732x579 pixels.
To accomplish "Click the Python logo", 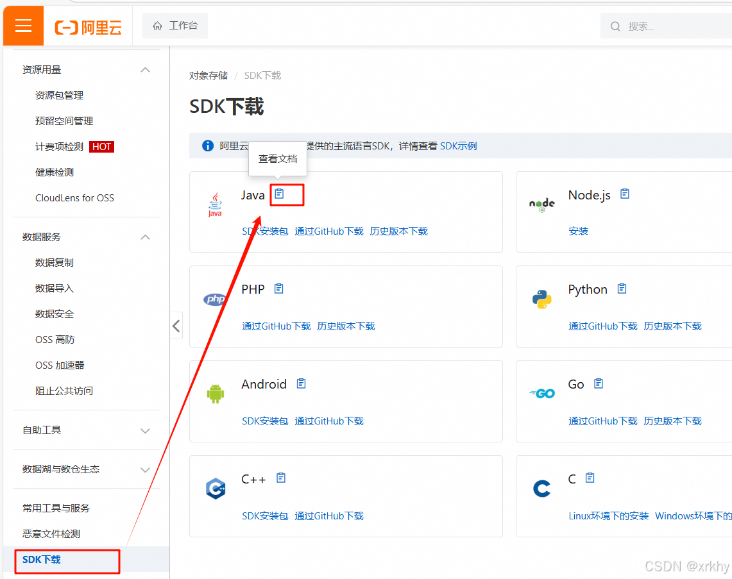I will [541, 299].
